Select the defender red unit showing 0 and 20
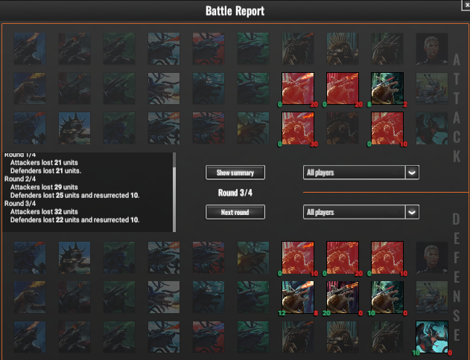The height and width of the screenshot is (360, 470). [343, 257]
